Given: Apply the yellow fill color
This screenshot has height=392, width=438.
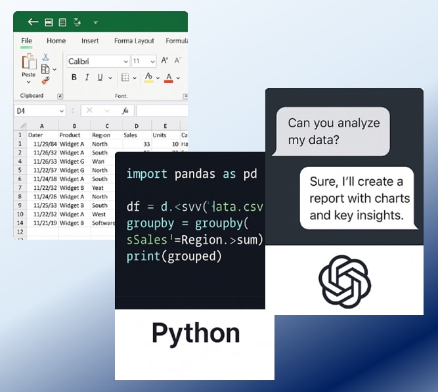Looking at the screenshot, I should point(149,77).
